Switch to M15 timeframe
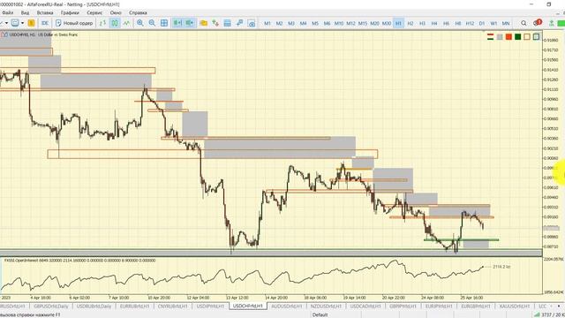 [x=363, y=23]
